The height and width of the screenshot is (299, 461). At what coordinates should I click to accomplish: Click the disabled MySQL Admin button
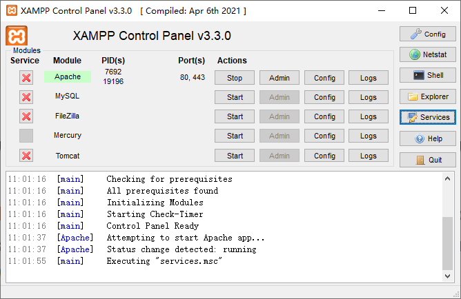point(279,97)
